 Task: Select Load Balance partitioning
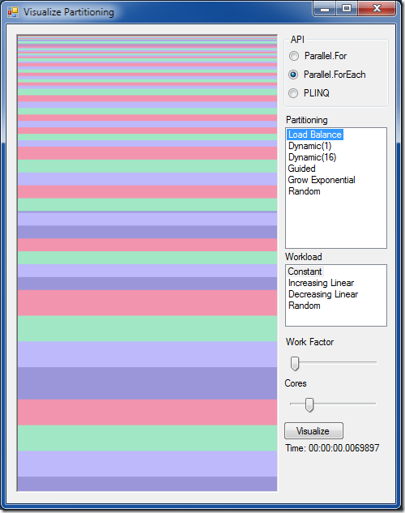point(315,135)
